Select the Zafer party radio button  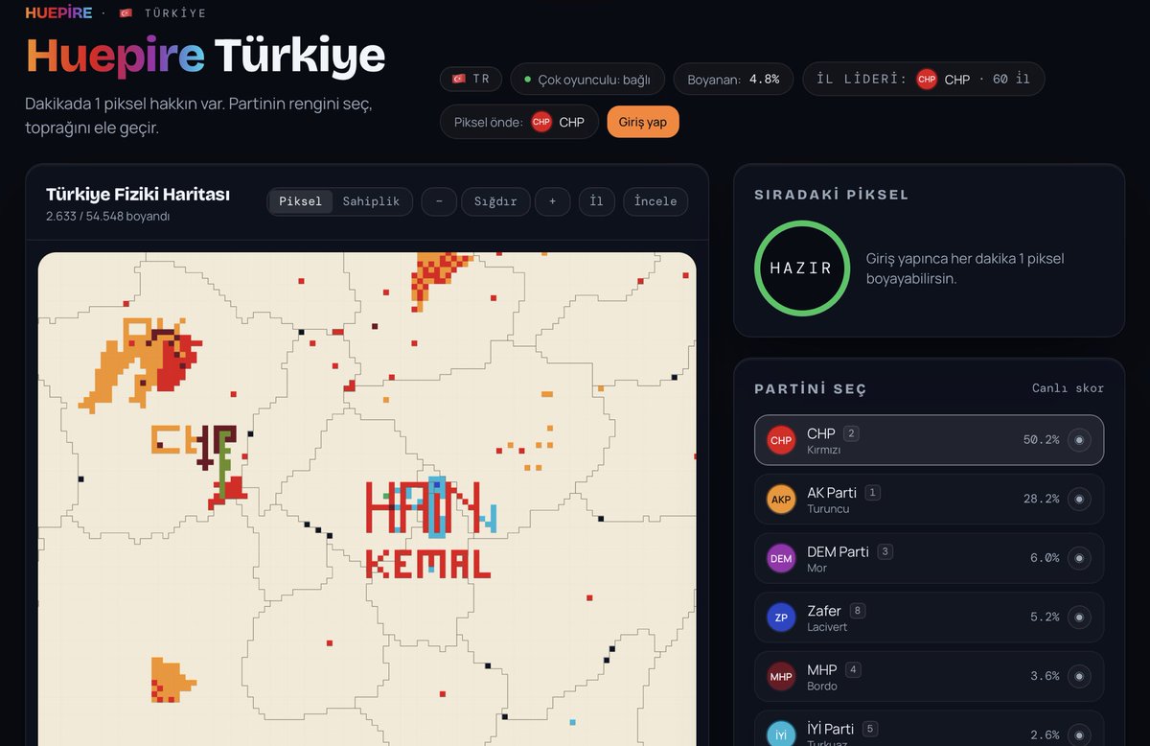(x=1079, y=618)
